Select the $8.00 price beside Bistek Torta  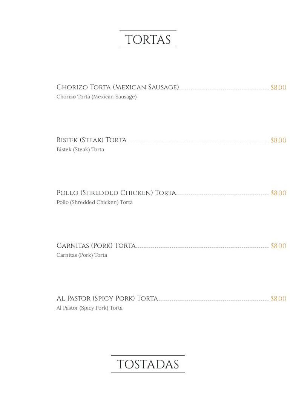[278, 140]
